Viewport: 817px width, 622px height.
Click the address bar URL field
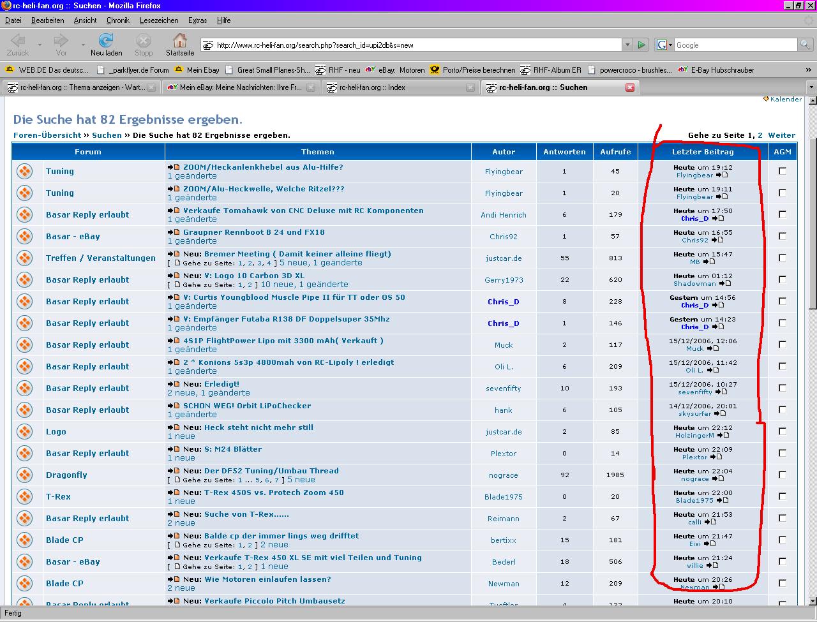pyautogui.click(x=412, y=45)
